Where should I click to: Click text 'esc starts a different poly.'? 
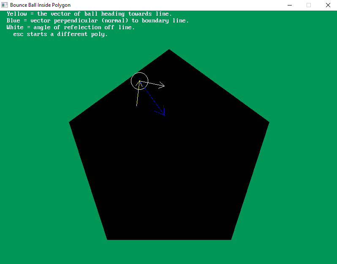(60, 34)
